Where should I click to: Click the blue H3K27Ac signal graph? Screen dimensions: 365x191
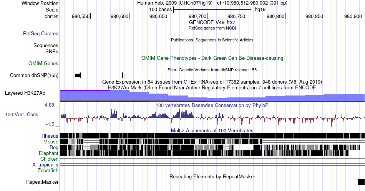[212, 96]
